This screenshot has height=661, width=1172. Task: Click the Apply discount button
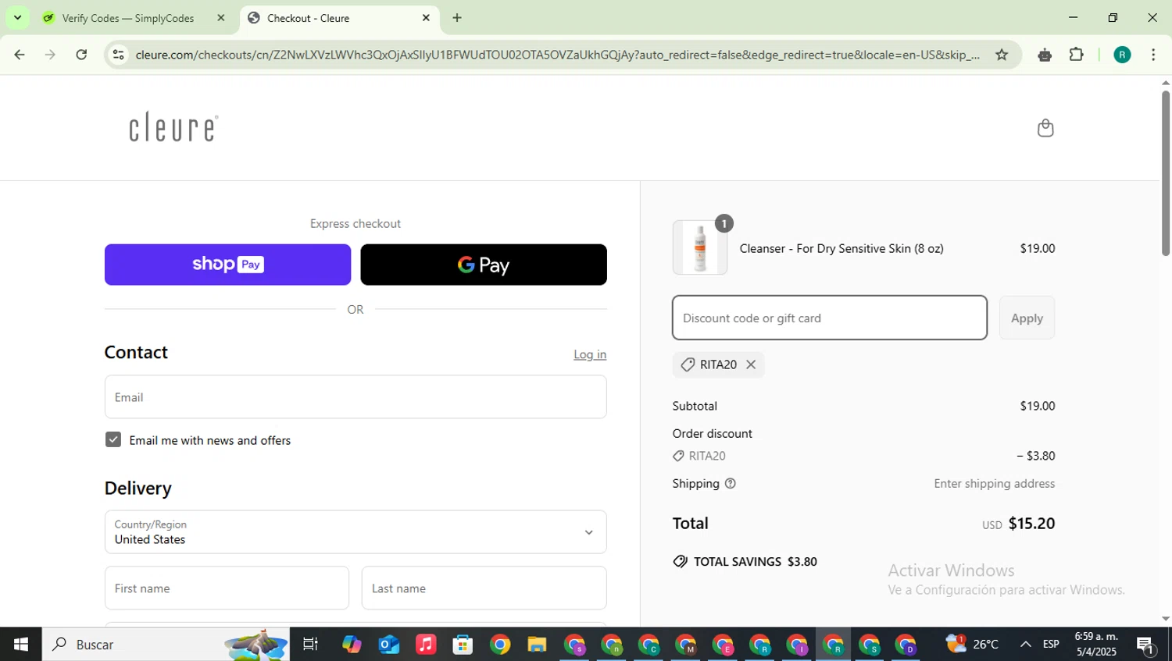coord(1027,318)
